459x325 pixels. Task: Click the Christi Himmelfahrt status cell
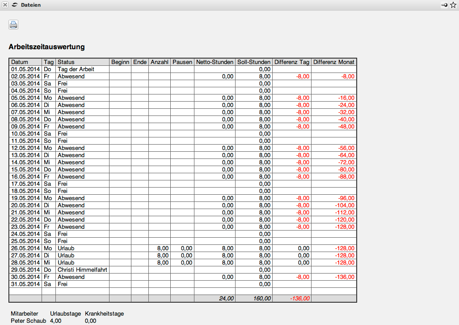(82, 270)
